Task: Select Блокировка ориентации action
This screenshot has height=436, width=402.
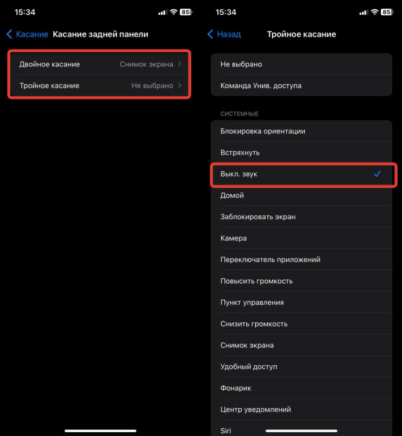Action: tap(301, 131)
